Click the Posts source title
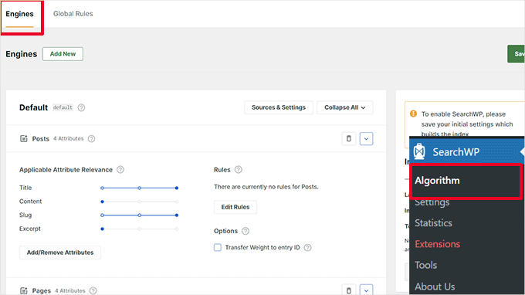 click(x=40, y=139)
